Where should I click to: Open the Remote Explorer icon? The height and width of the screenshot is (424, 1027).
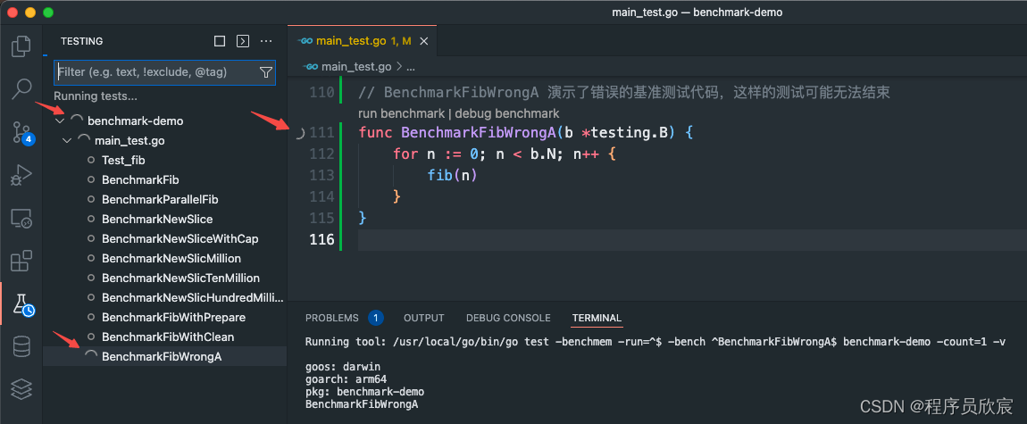[21, 219]
